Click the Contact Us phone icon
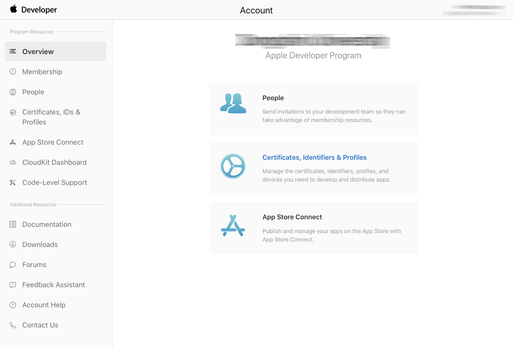Viewport: 513px width, 348px height. click(x=13, y=325)
